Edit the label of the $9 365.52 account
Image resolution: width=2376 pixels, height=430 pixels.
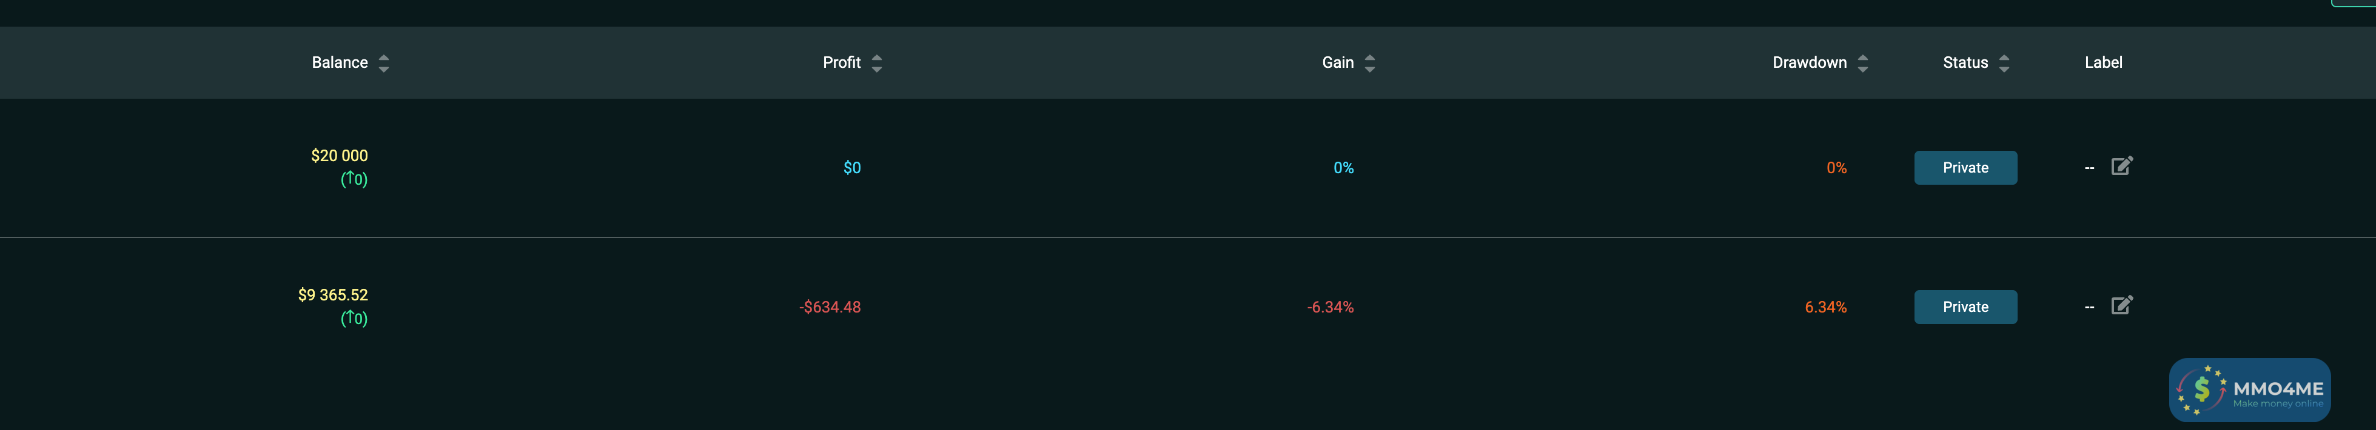[x=2121, y=305]
